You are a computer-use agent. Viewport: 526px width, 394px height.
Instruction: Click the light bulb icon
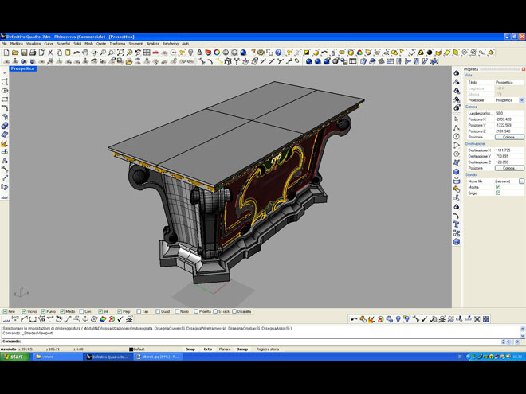190,53
